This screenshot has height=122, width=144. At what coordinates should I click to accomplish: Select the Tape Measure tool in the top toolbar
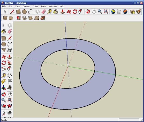50,12
